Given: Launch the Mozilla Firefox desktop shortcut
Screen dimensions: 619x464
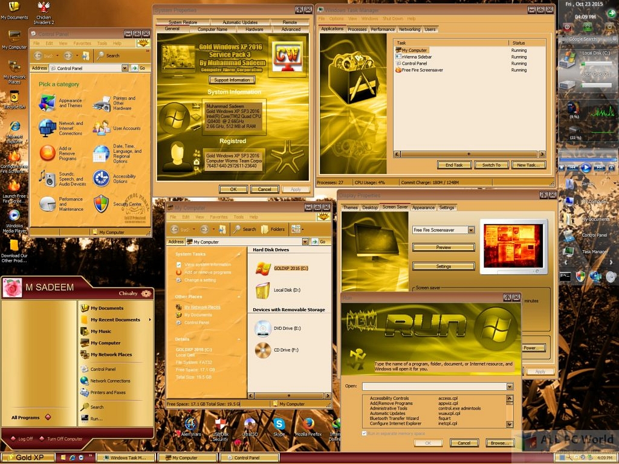Looking at the screenshot, I should point(308,427).
